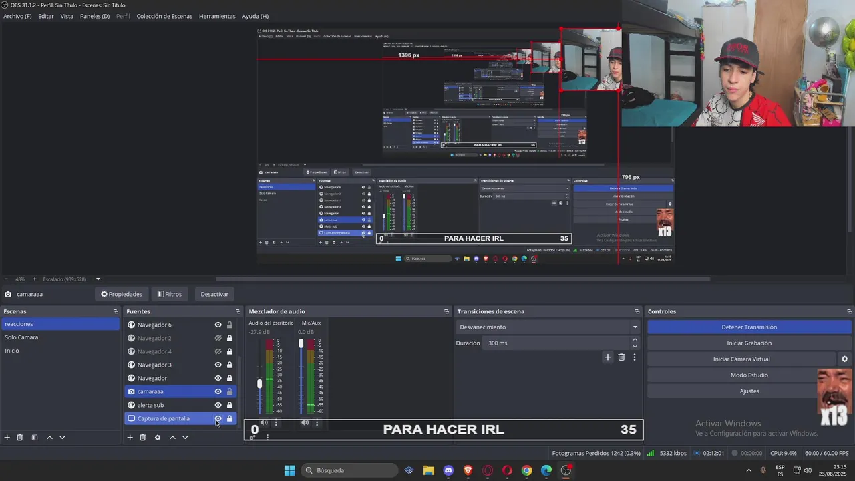Mute the Audio del escritorio speaker icon
This screenshot has width=855, height=481.
tap(264, 422)
